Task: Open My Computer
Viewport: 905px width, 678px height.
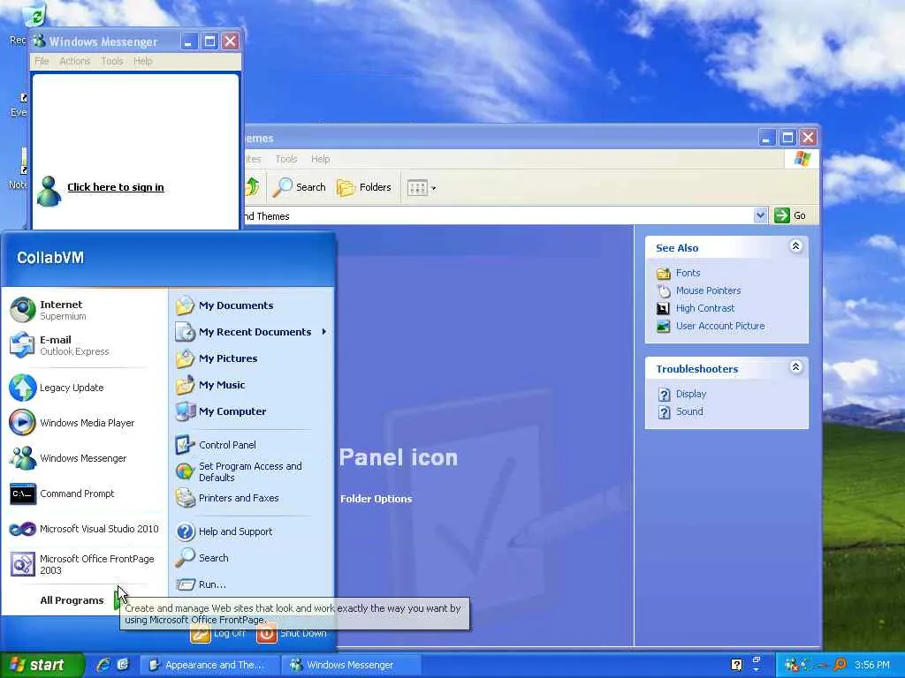Action: click(x=252, y=411)
